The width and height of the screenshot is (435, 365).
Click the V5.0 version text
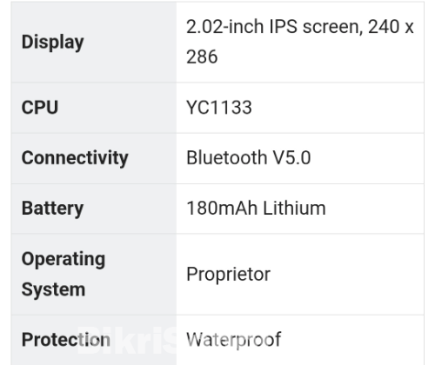(x=292, y=158)
